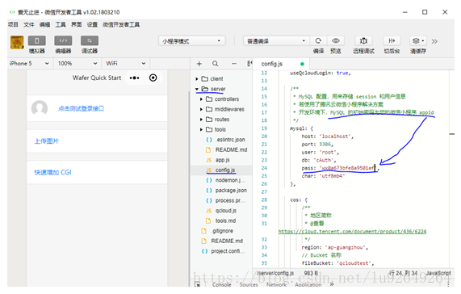Click the preview eye icon
Viewport: 461px width, 294px height.
click(x=336, y=40)
